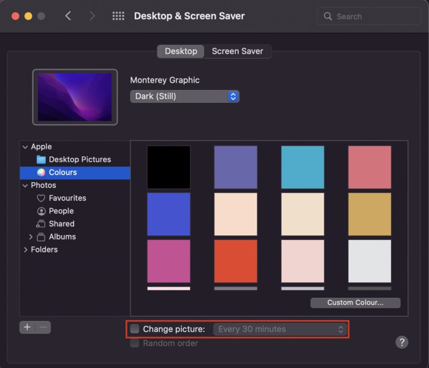Go forward with the right arrow

(92, 16)
